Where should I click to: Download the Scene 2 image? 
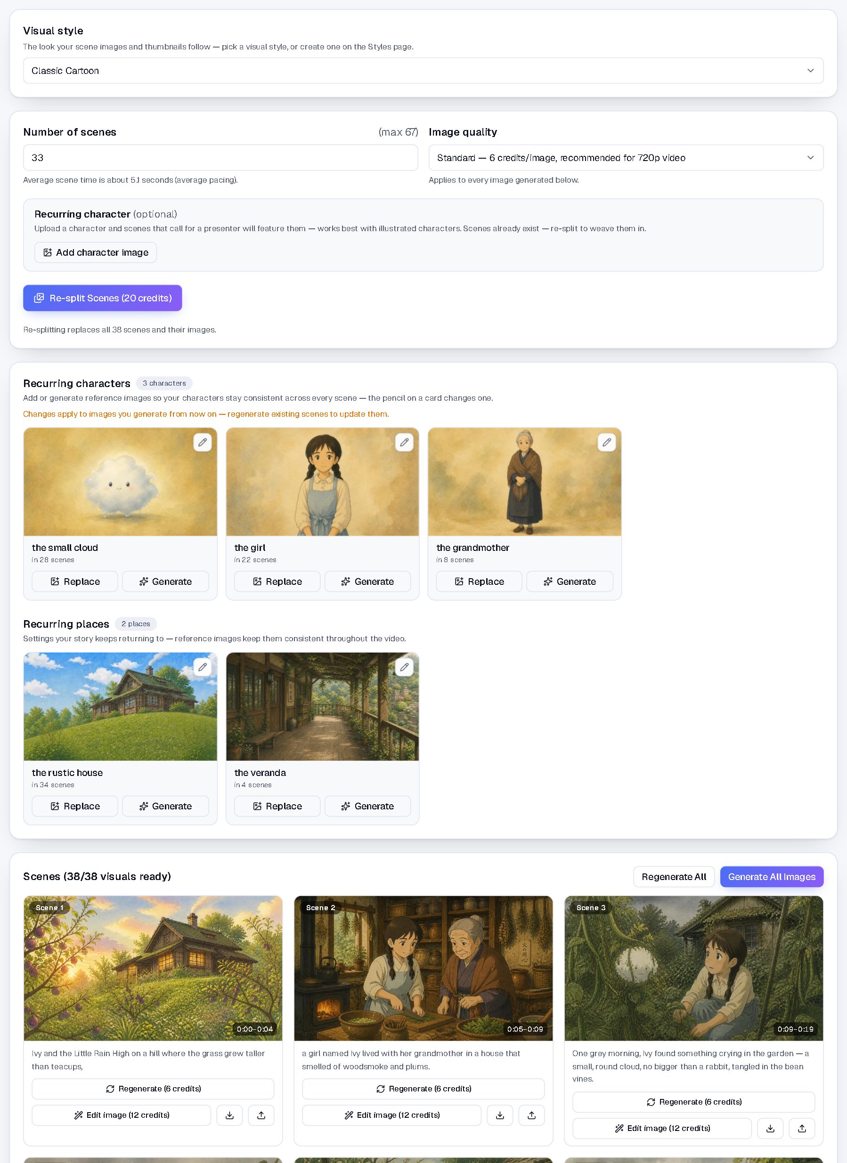coord(500,1115)
